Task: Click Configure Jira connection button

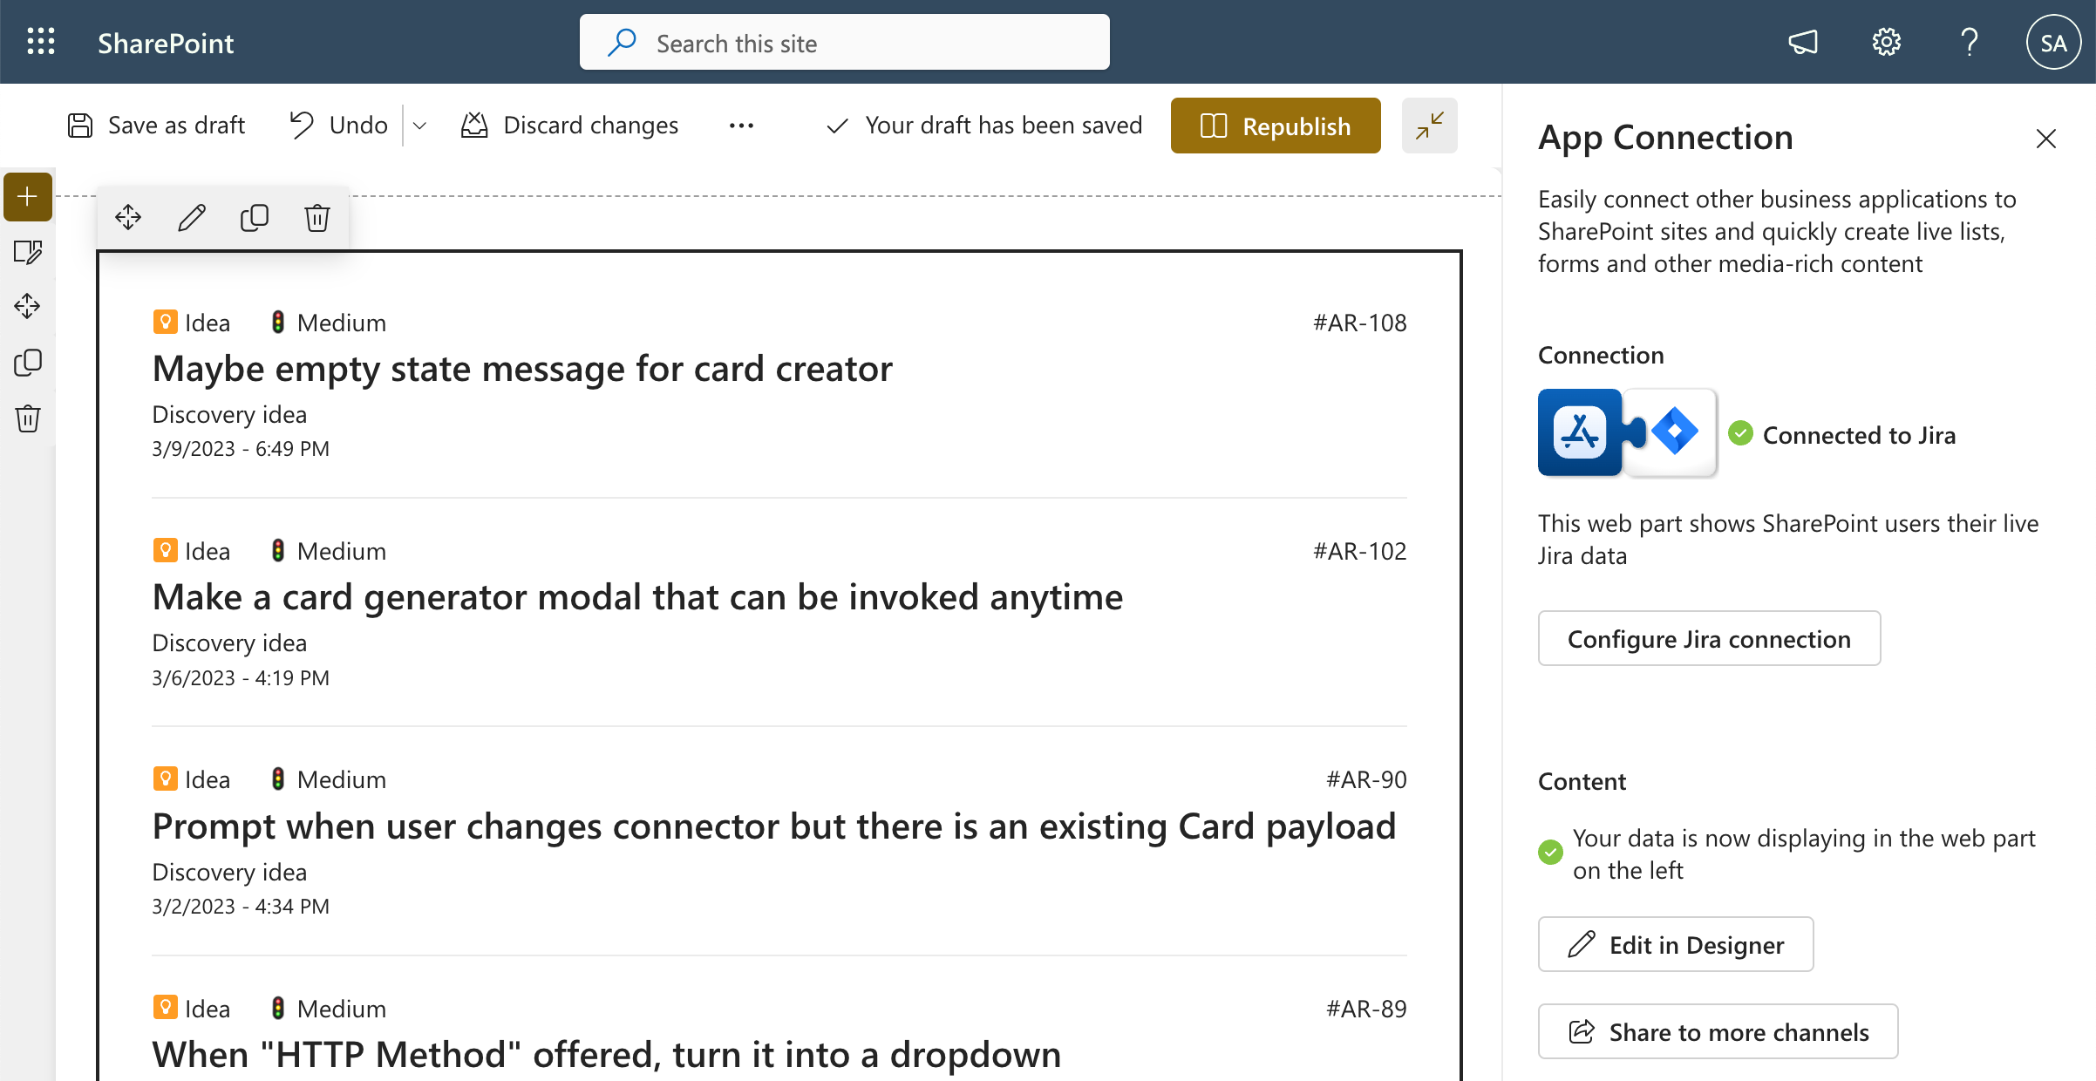Action: pyautogui.click(x=1708, y=639)
